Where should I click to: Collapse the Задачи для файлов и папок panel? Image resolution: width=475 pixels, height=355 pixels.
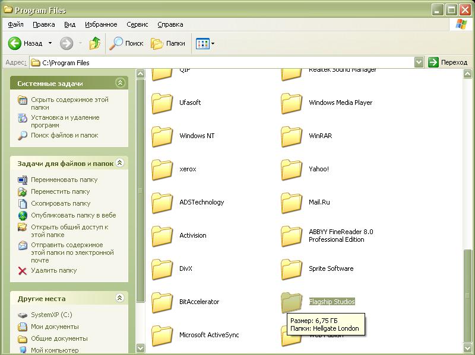click(120, 162)
